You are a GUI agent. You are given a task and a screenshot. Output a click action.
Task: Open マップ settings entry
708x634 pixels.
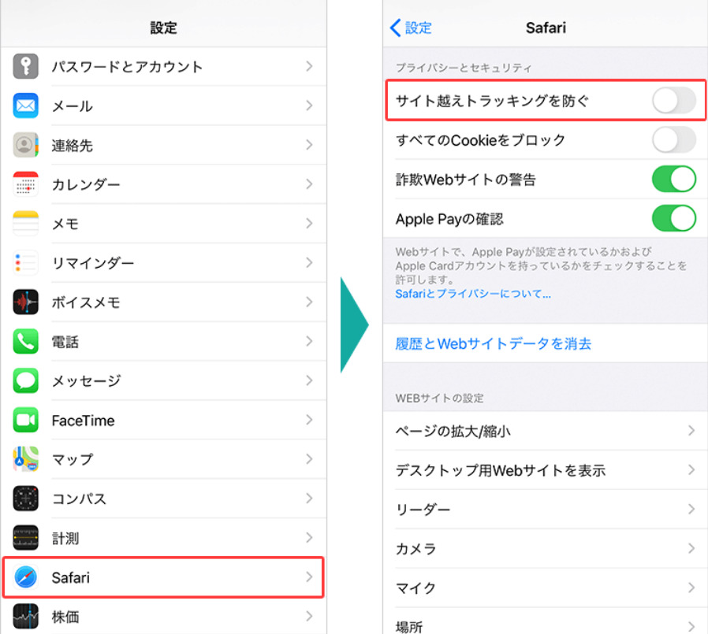163,459
